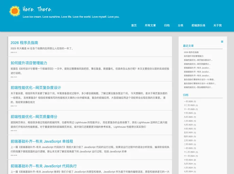Open '复杂渲染引擎架构与设计--9.预热计...' sidebar link
Image resolution: width=234 pixels, height=174 pixels.
[x=200, y=84]
